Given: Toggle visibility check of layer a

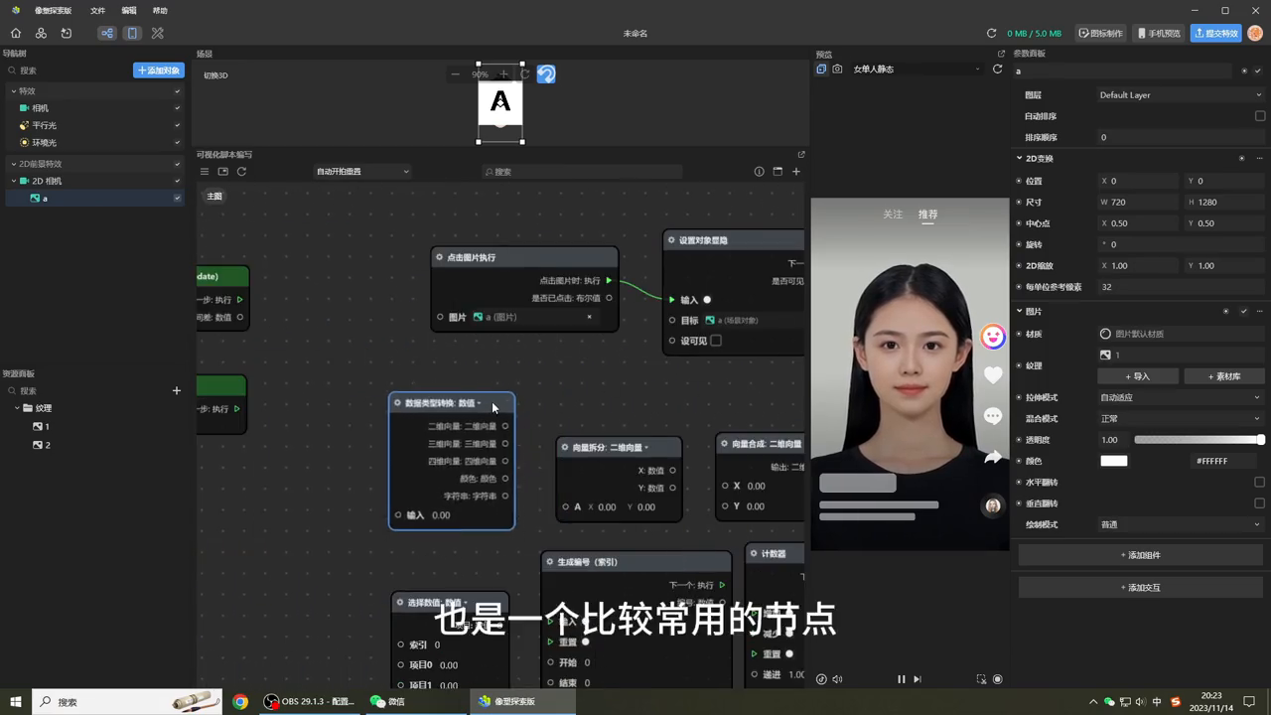Looking at the screenshot, I should click(x=178, y=199).
